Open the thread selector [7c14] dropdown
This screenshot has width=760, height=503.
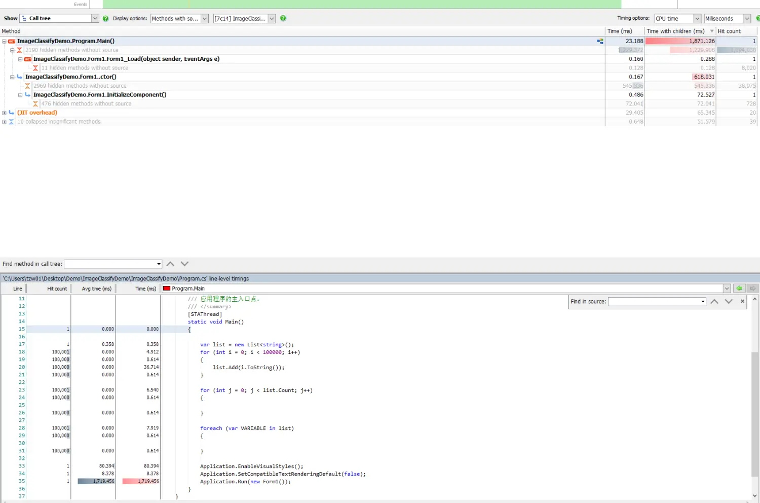coord(272,18)
